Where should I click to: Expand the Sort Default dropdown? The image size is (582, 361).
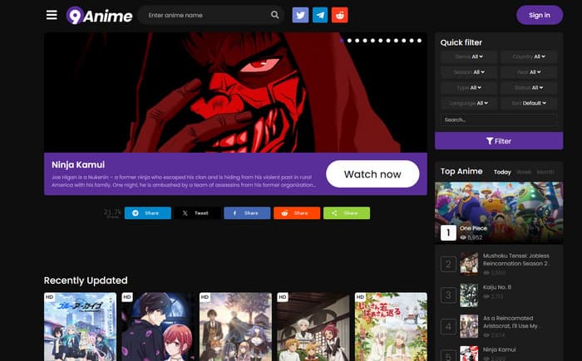point(529,104)
